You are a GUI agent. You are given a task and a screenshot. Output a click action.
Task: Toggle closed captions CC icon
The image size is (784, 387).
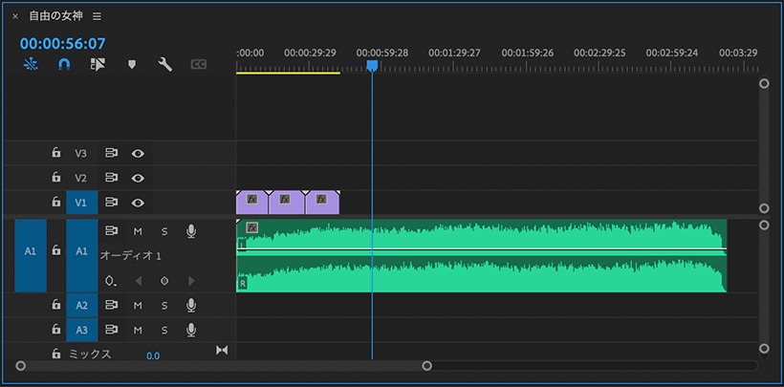[x=199, y=64]
